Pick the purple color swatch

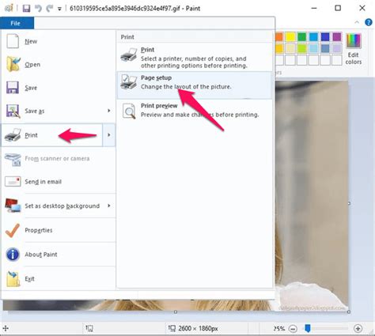click(337, 37)
